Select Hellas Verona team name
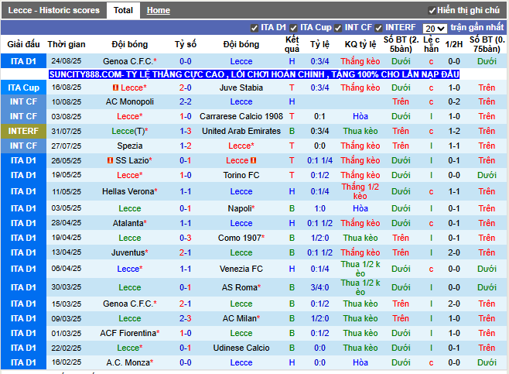509x374 pixels. [128, 191]
